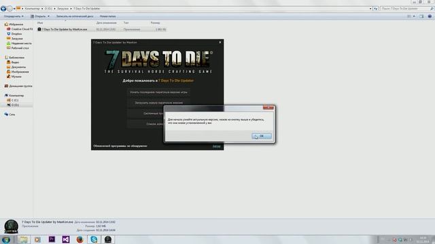
Task: Close the 7 Days To Die Updater window
Action: point(220,42)
